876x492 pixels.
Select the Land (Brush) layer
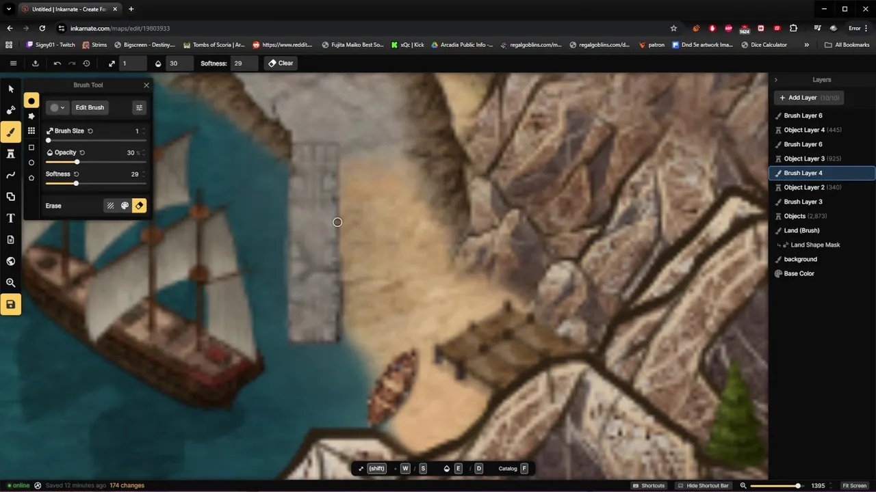click(x=822, y=230)
